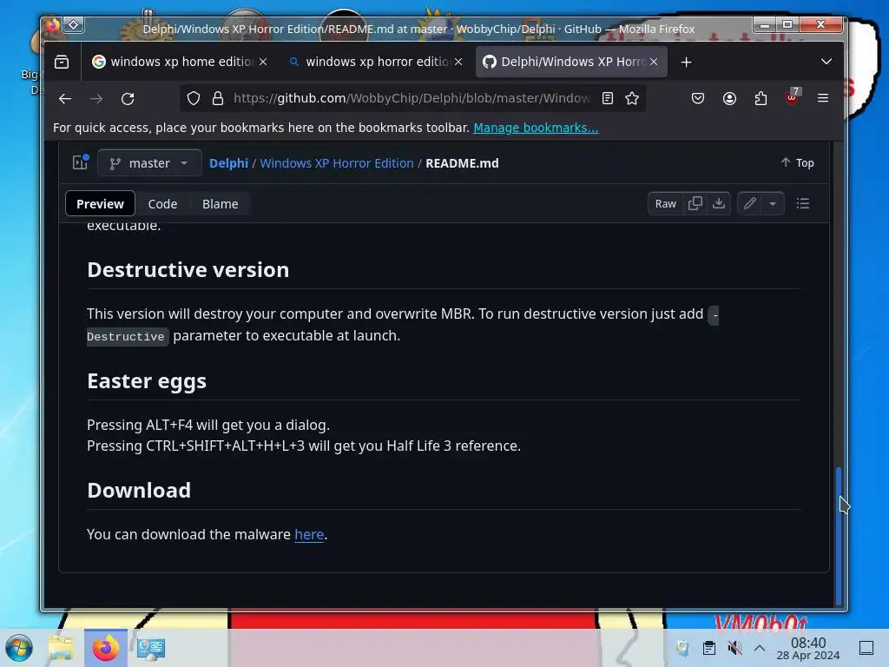
Task: Go forward with the toolbar arrow
Action: tap(96, 99)
